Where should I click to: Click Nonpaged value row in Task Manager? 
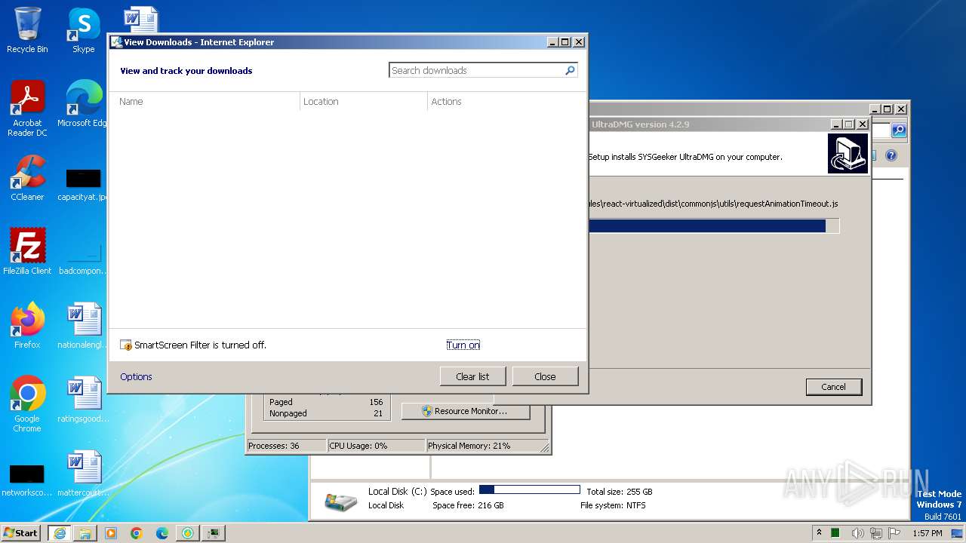click(326, 413)
